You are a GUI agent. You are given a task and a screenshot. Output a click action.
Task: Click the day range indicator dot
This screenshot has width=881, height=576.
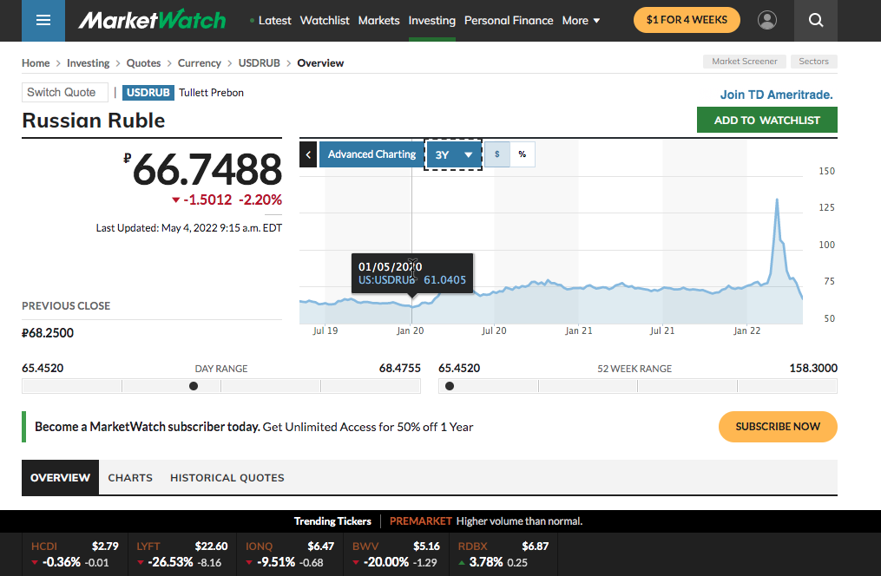pos(194,386)
